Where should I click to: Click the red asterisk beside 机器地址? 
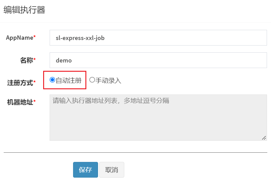(x=35, y=101)
